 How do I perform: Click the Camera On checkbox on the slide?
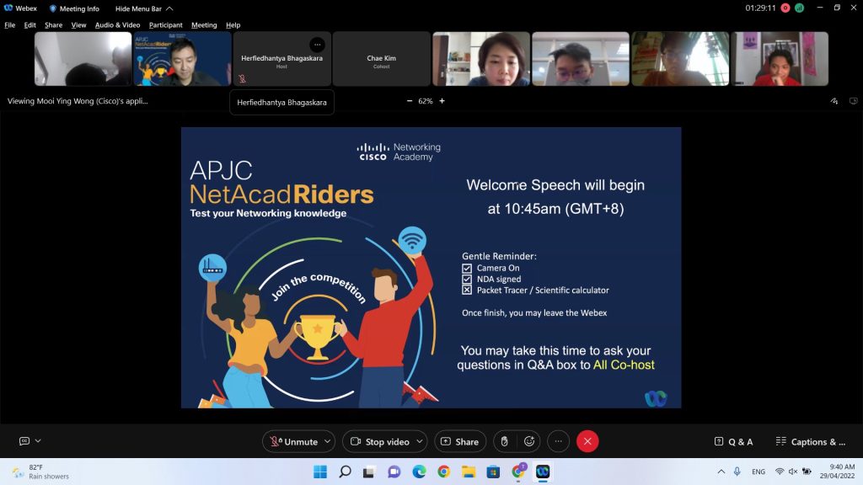467,269
